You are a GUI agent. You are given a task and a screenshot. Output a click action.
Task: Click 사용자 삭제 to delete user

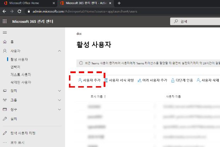(208, 80)
